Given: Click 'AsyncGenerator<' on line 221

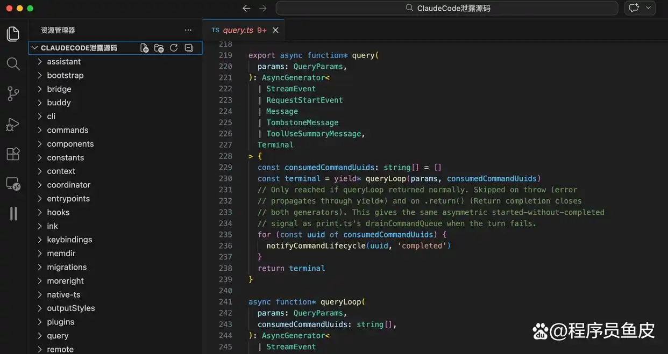Looking at the screenshot, I should click(x=296, y=78).
